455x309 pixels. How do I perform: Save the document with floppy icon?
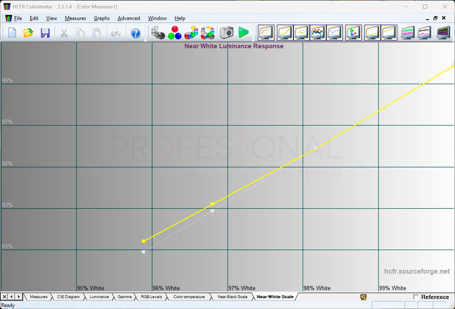tap(45, 33)
